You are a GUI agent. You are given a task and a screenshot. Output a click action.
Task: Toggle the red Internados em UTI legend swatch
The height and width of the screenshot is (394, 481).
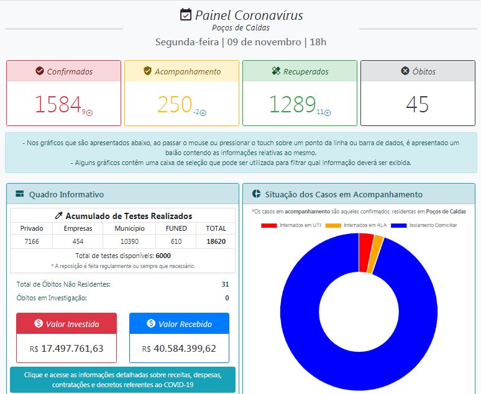click(x=268, y=225)
